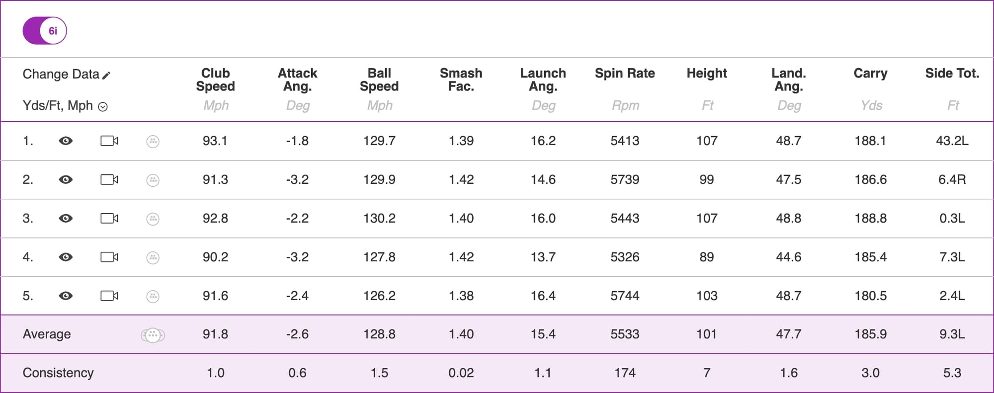Select golf ball icon for shot 3
Image resolution: width=994 pixels, height=393 pixels.
pos(153,219)
